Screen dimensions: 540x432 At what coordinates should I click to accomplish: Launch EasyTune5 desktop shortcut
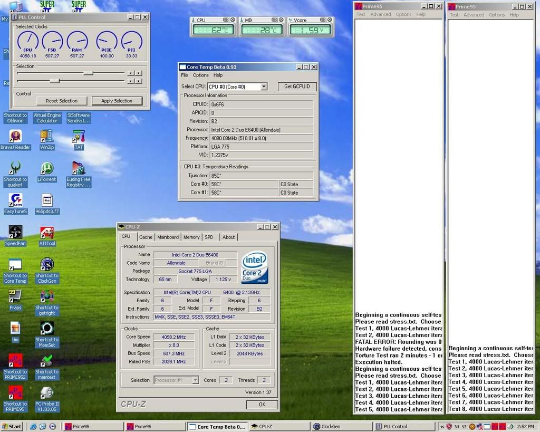(x=15, y=200)
